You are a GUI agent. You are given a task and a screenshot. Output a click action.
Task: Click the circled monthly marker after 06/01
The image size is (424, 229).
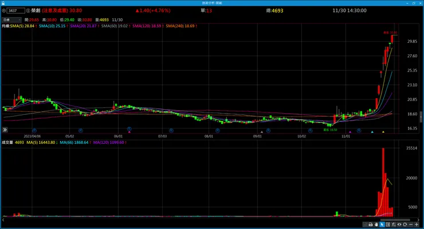[129, 129]
